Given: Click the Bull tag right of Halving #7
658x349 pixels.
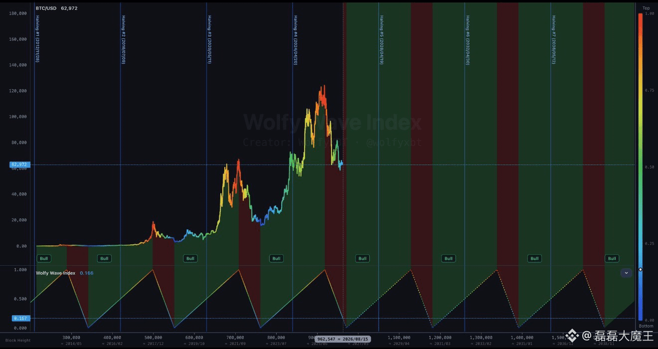Looking at the screenshot, I should 612,258.
